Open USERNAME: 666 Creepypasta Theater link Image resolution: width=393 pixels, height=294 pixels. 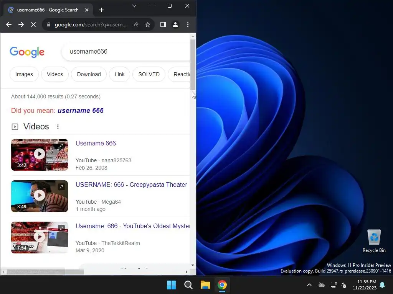[131, 185]
